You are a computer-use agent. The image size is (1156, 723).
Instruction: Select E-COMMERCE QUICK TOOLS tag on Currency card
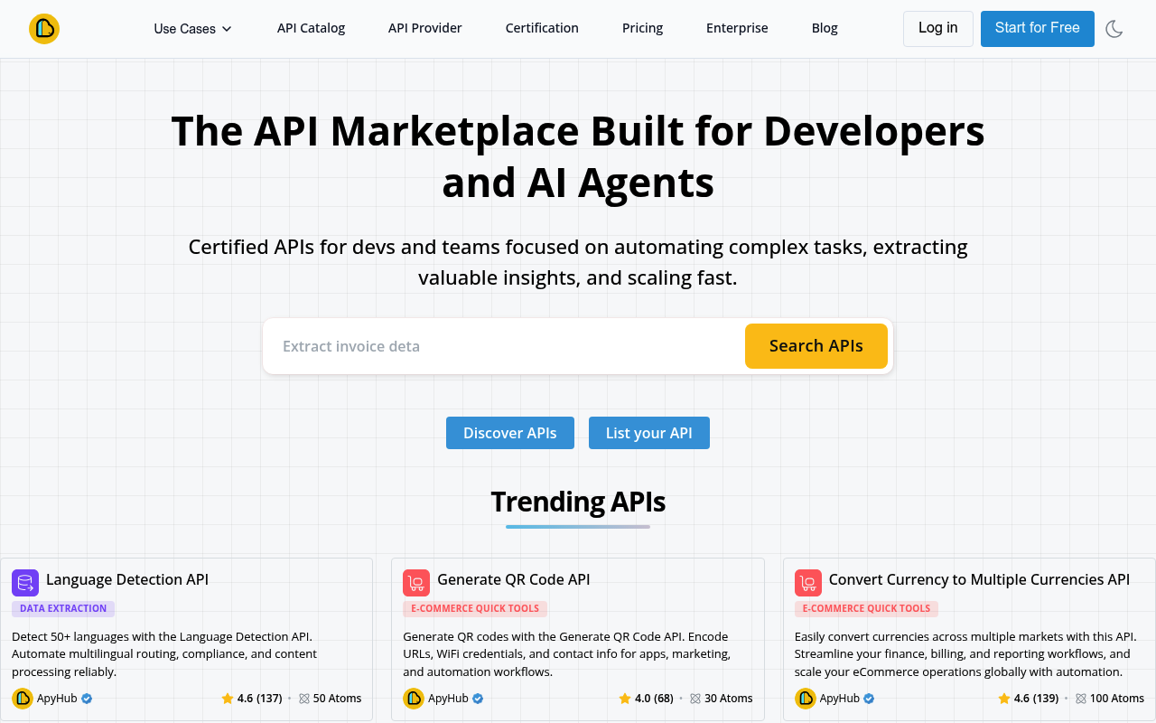point(867,609)
